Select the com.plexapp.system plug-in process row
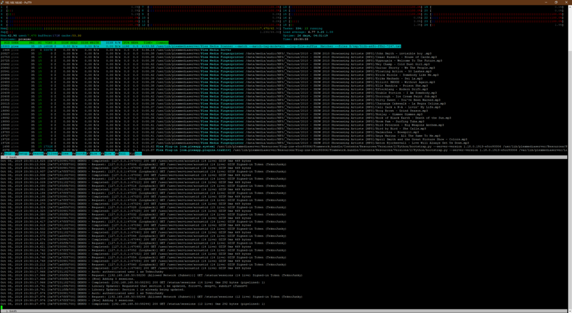The image size is (572, 313). point(284,146)
